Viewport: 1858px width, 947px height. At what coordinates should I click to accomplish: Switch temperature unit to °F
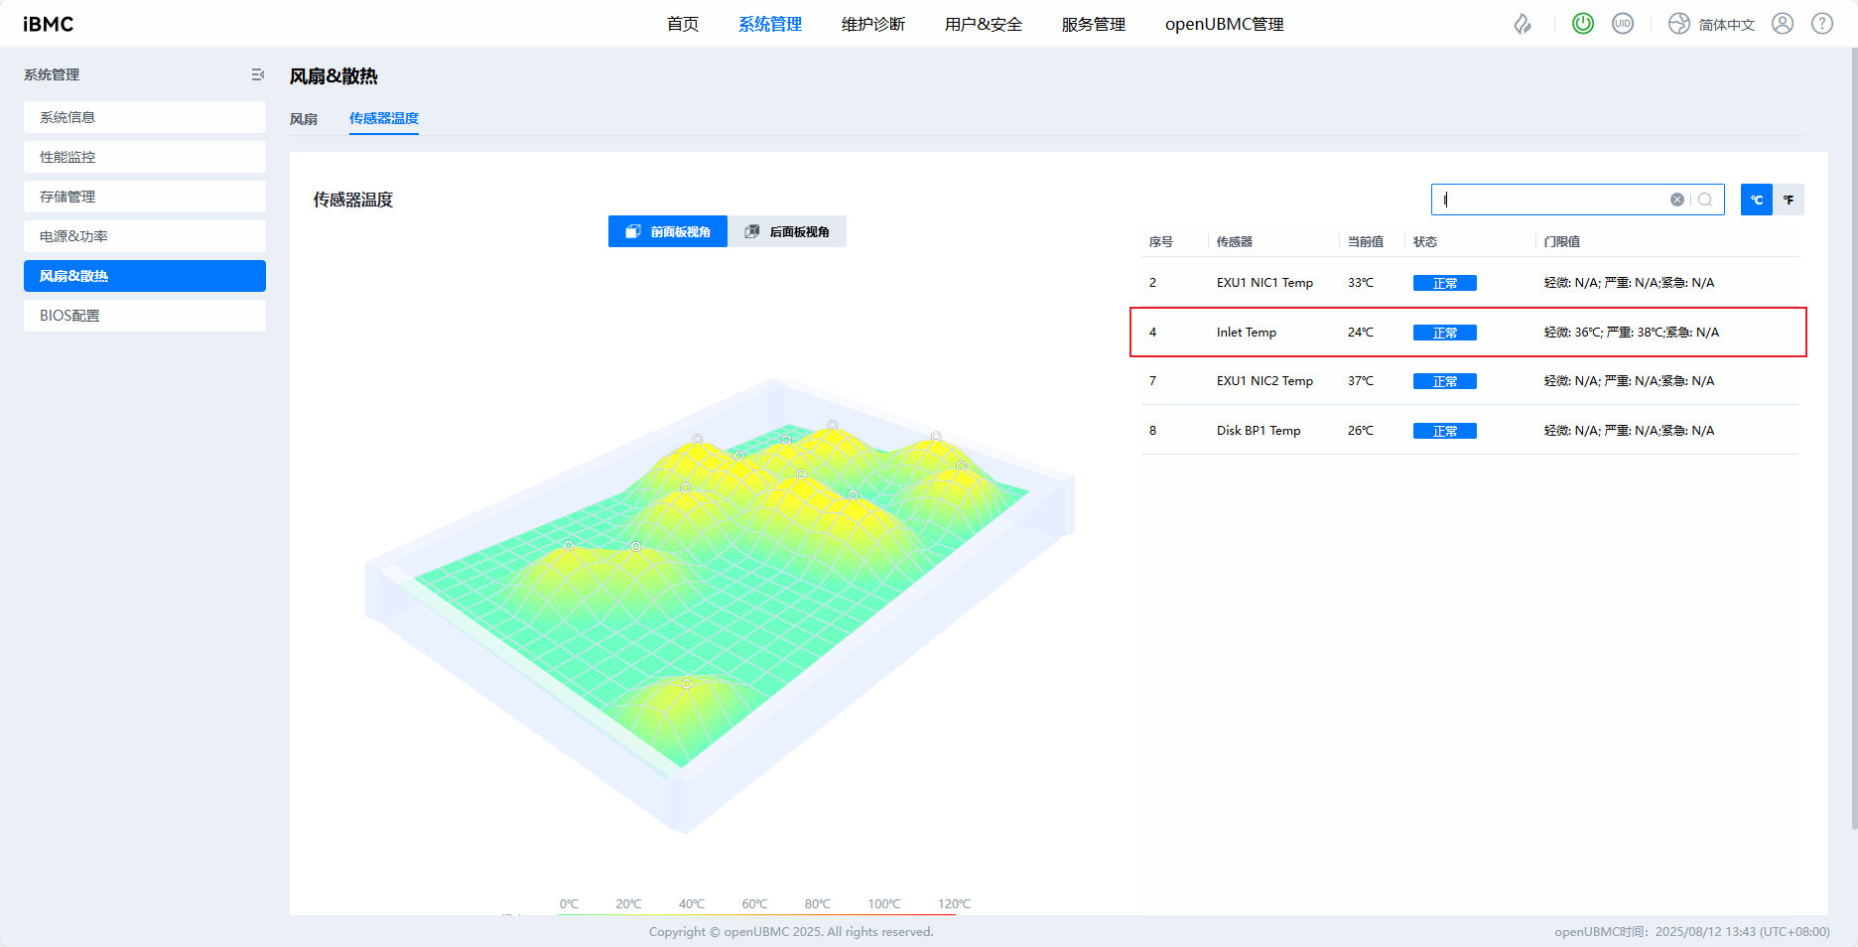click(x=1789, y=200)
